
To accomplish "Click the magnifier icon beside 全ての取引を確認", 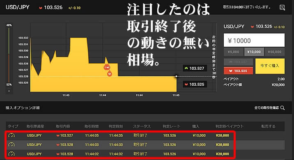I will 283,108.
